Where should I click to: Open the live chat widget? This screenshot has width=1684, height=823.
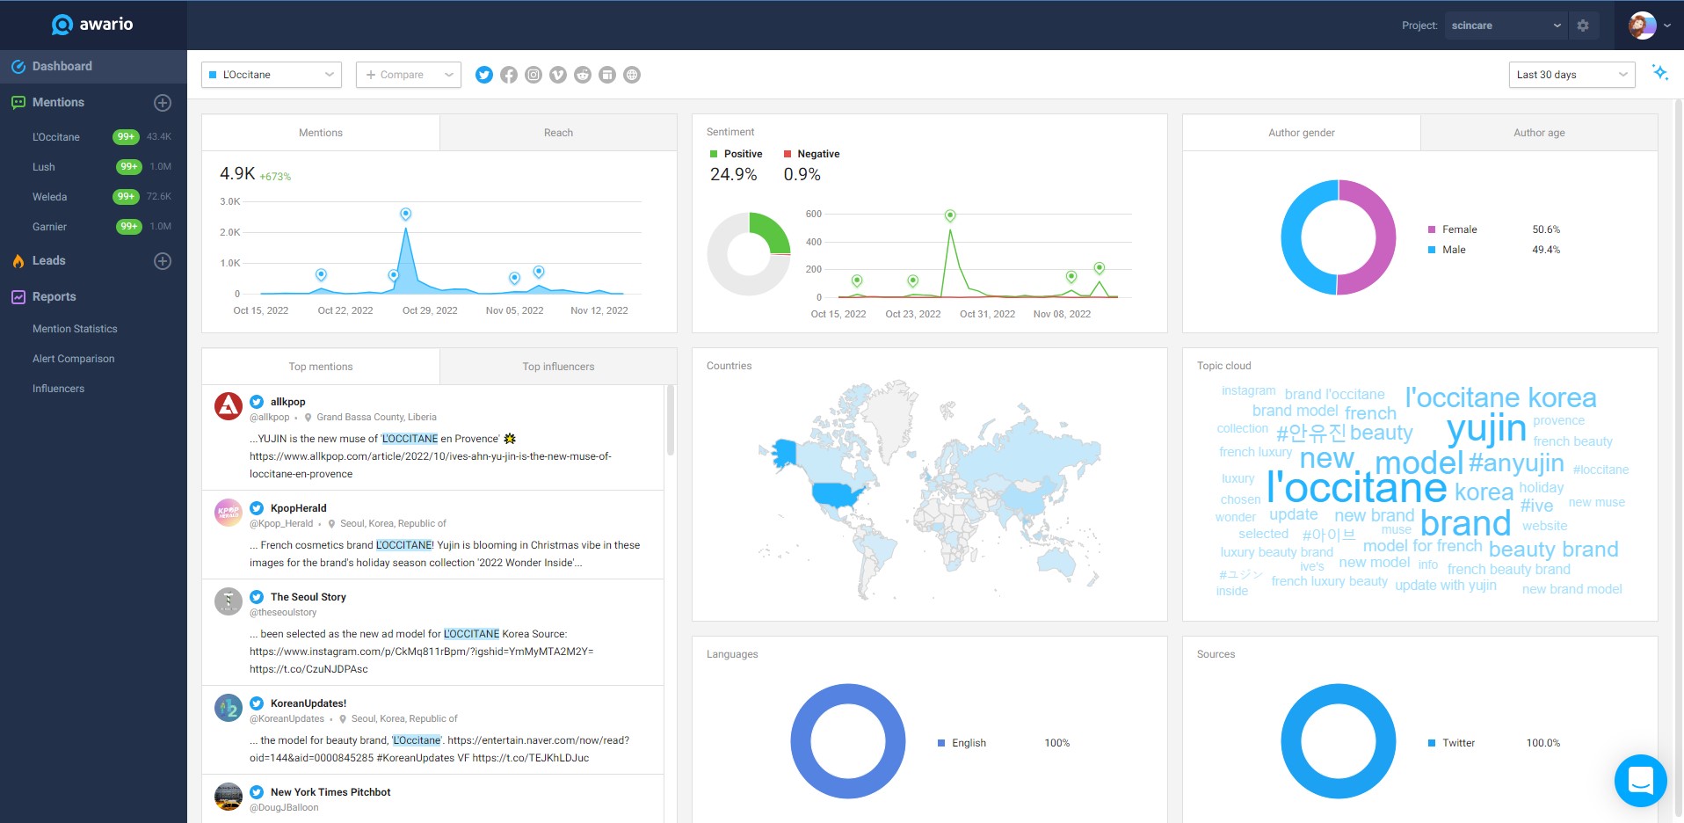click(x=1641, y=781)
